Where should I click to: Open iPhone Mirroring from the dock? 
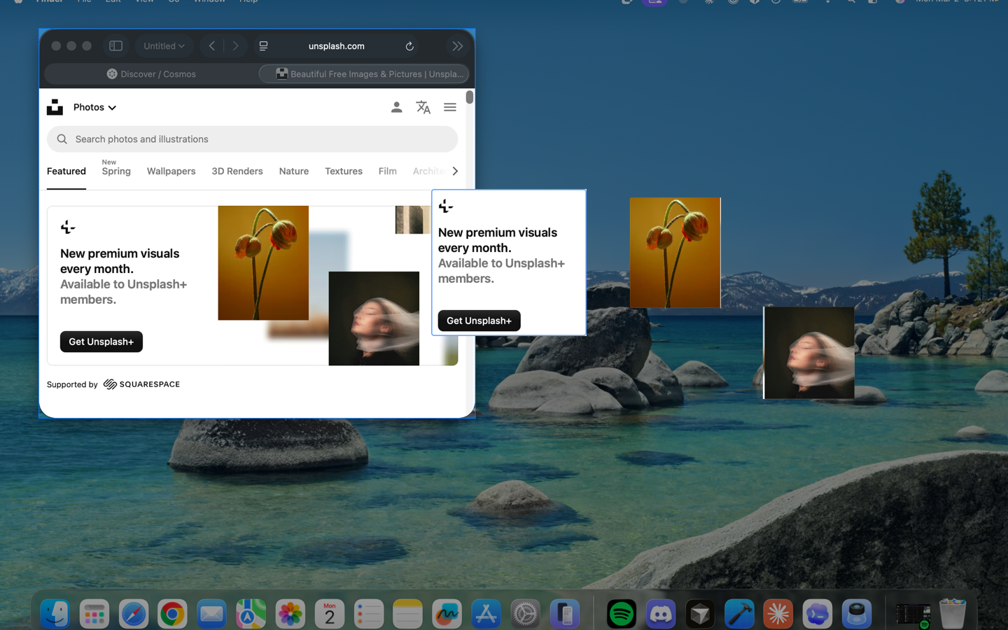[564, 614]
